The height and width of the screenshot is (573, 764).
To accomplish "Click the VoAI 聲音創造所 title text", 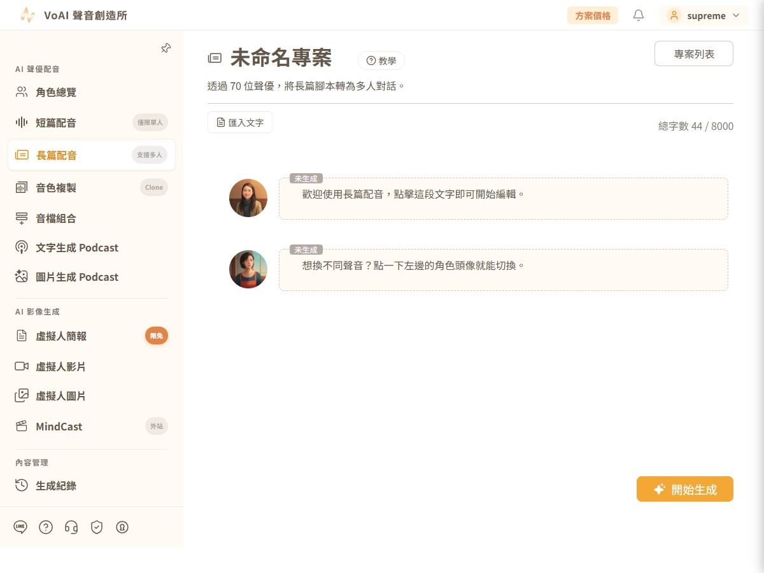I will click(86, 15).
